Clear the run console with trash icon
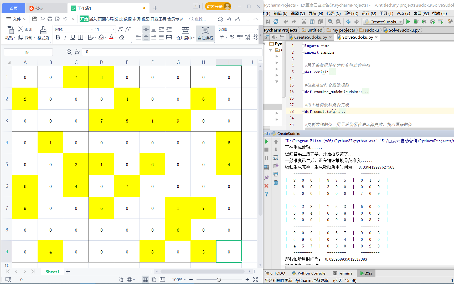Viewport: 454px width, 284px height. coord(276,182)
